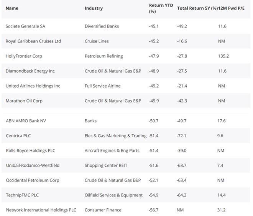Click the 12M Fwd P/E column header

click(232, 8)
